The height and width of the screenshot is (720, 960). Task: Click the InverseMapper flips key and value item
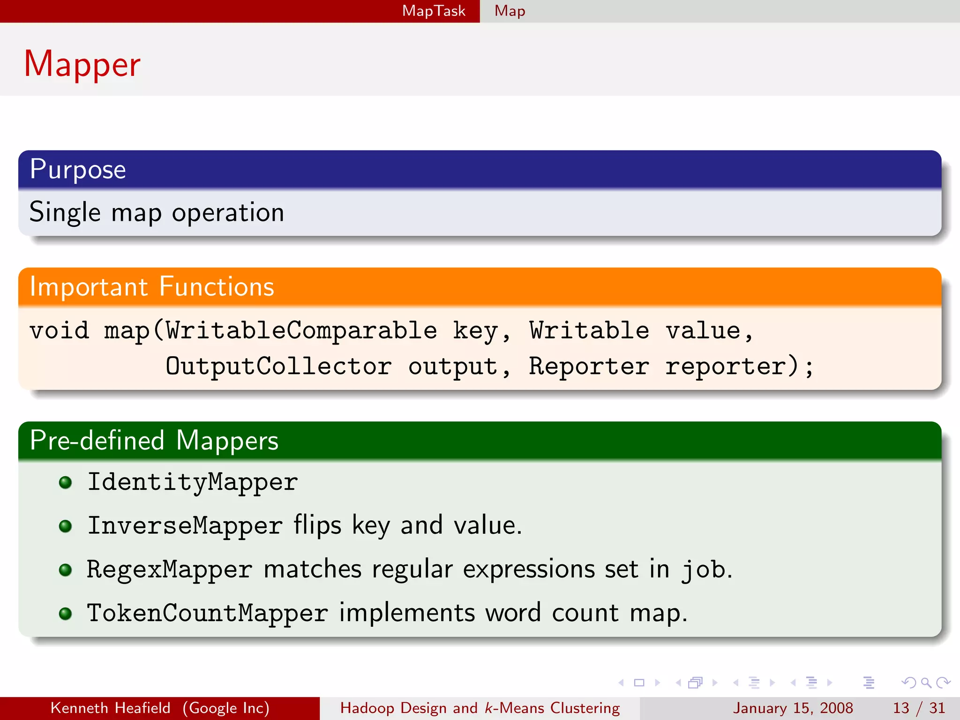tap(305, 525)
